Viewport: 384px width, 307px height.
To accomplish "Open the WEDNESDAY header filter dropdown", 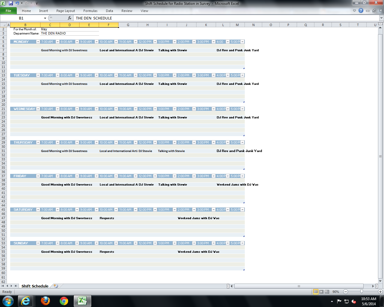I will 38,109.
